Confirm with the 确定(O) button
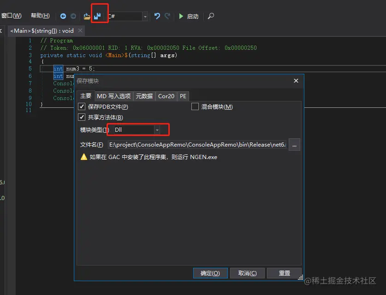 coord(210,273)
